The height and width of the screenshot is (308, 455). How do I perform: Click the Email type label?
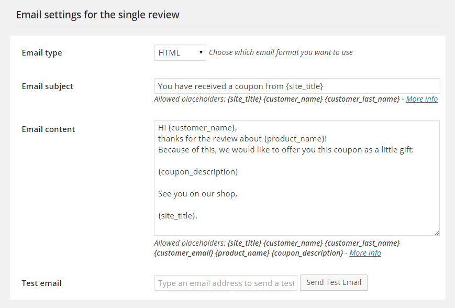click(x=42, y=53)
